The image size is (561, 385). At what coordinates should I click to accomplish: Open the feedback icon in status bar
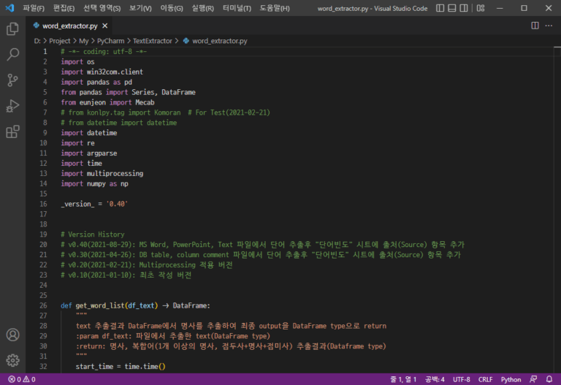click(533, 379)
